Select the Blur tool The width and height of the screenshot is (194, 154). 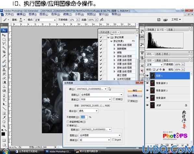tap(4, 87)
